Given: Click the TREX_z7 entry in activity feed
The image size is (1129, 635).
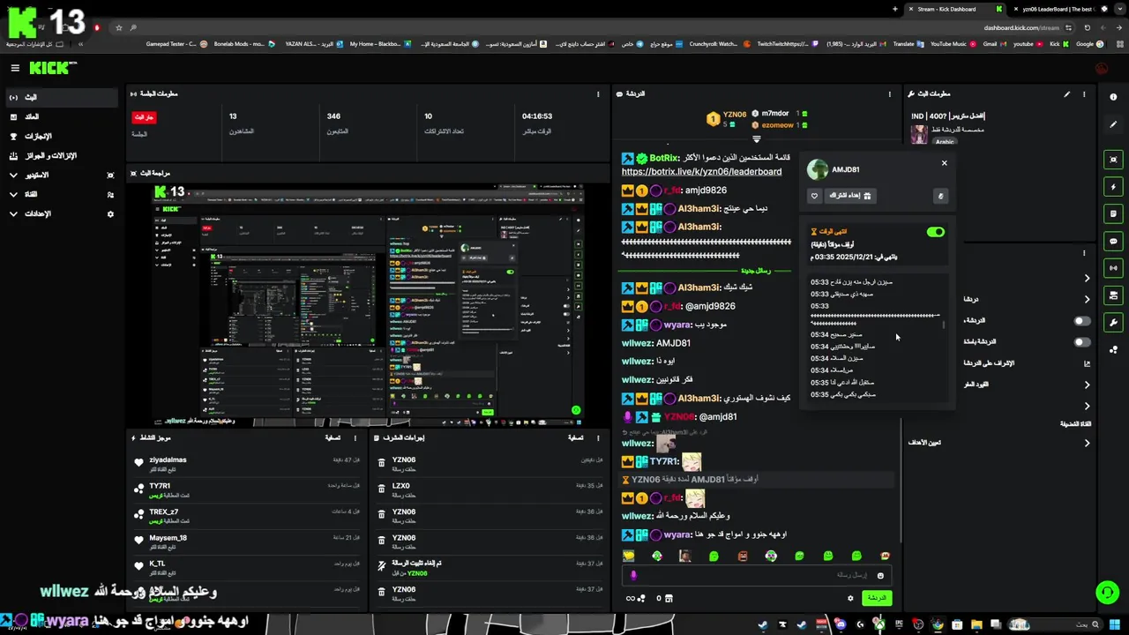Looking at the screenshot, I should pos(246,516).
